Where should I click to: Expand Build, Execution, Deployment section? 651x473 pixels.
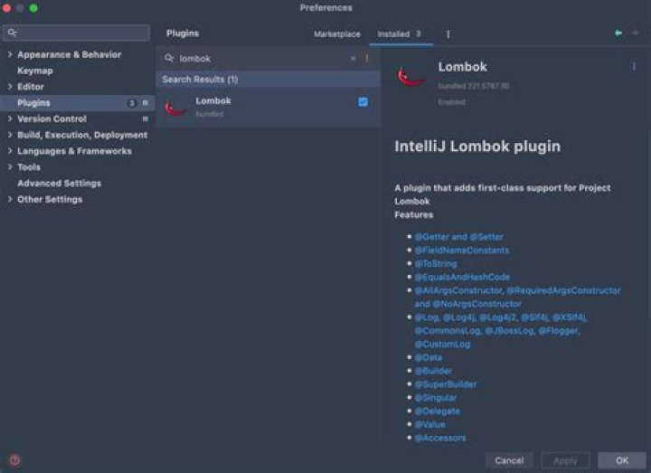coord(10,135)
